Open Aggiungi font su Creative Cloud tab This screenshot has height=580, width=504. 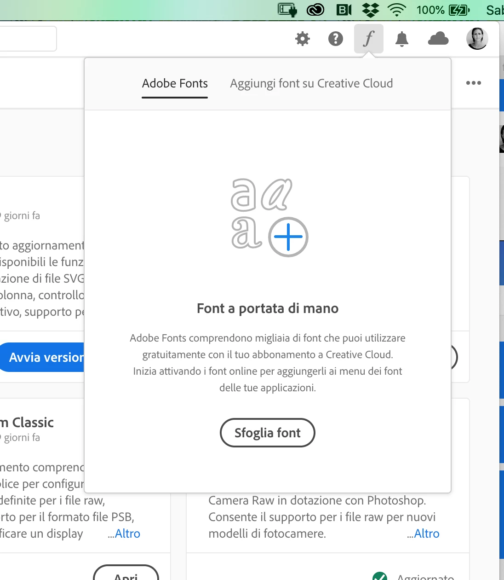click(311, 83)
